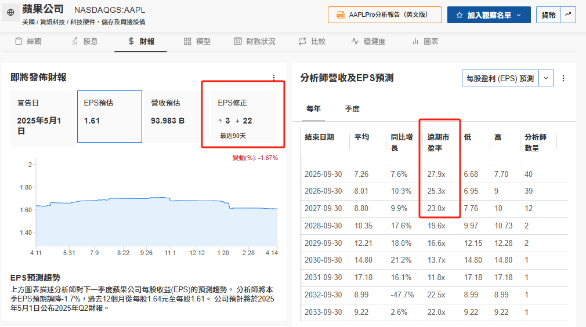Open the 財務狀況 tab
Image resolution: width=586 pixels, height=327 pixels.
pos(255,41)
